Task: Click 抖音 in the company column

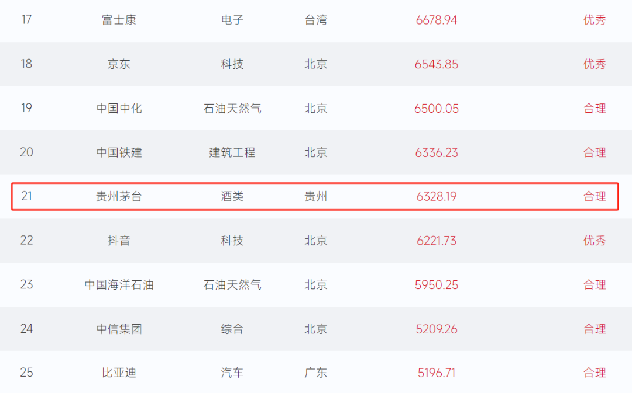Action: pos(119,241)
